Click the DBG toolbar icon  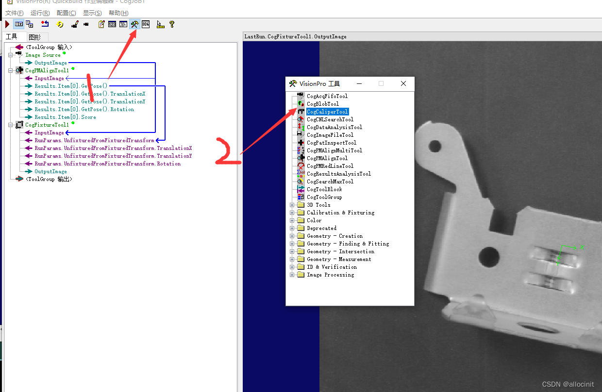(146, 24)
